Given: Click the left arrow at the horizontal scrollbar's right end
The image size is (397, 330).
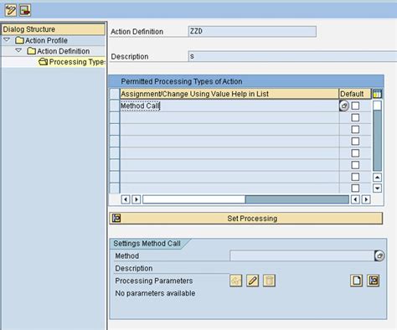Looking at the screenshot, I should pos(355,199).
